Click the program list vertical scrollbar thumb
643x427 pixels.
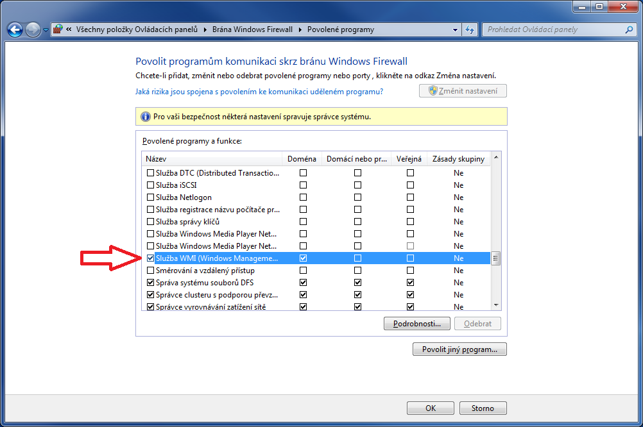[495, 259]
